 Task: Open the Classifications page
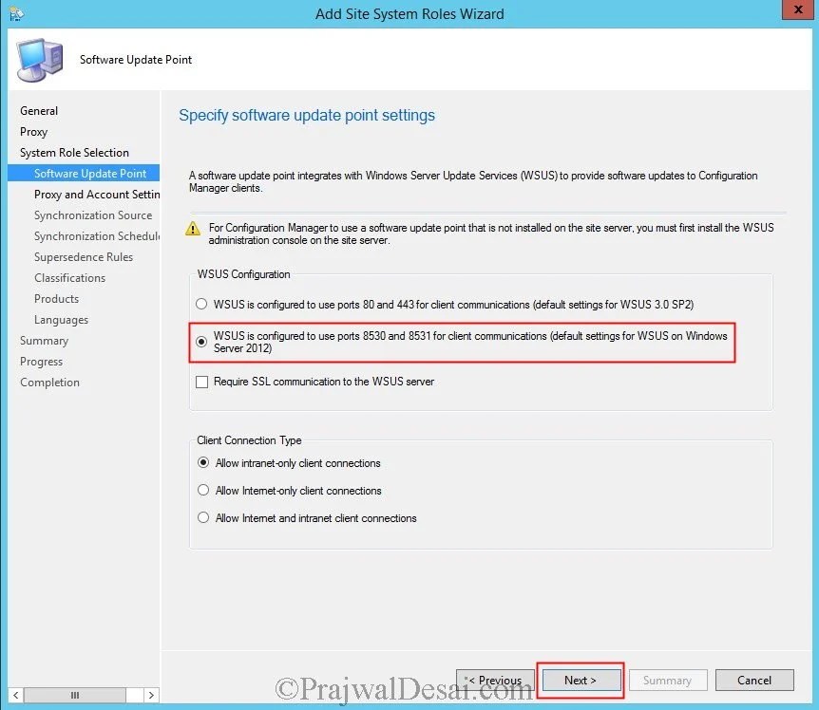[x=69, y=277]
